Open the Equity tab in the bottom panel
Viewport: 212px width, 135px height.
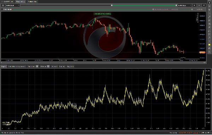pos(4,66)
